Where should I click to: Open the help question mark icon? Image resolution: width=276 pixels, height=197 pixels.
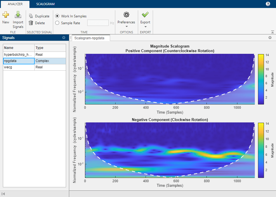tap(268, 4)
